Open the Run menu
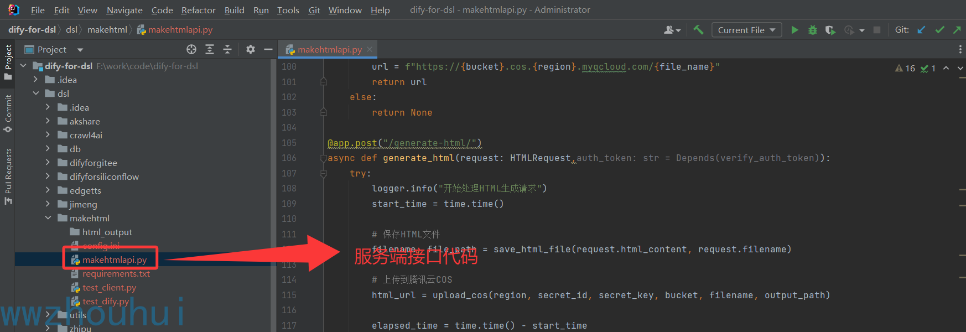 click(x=261, y=10)
